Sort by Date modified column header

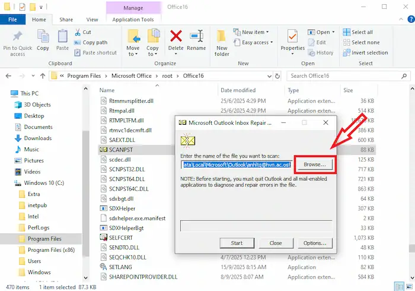coord(238,90)
